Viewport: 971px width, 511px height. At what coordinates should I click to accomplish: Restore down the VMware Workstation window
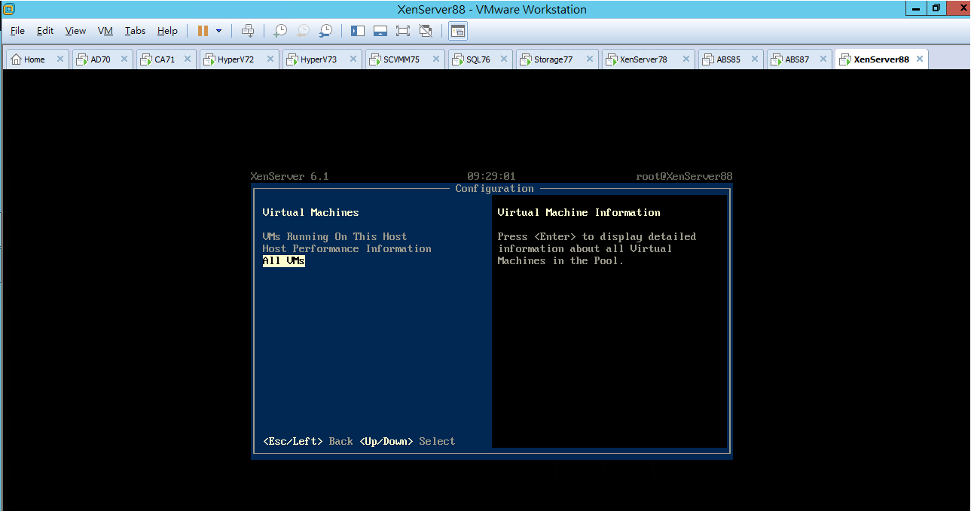(936, 8)
